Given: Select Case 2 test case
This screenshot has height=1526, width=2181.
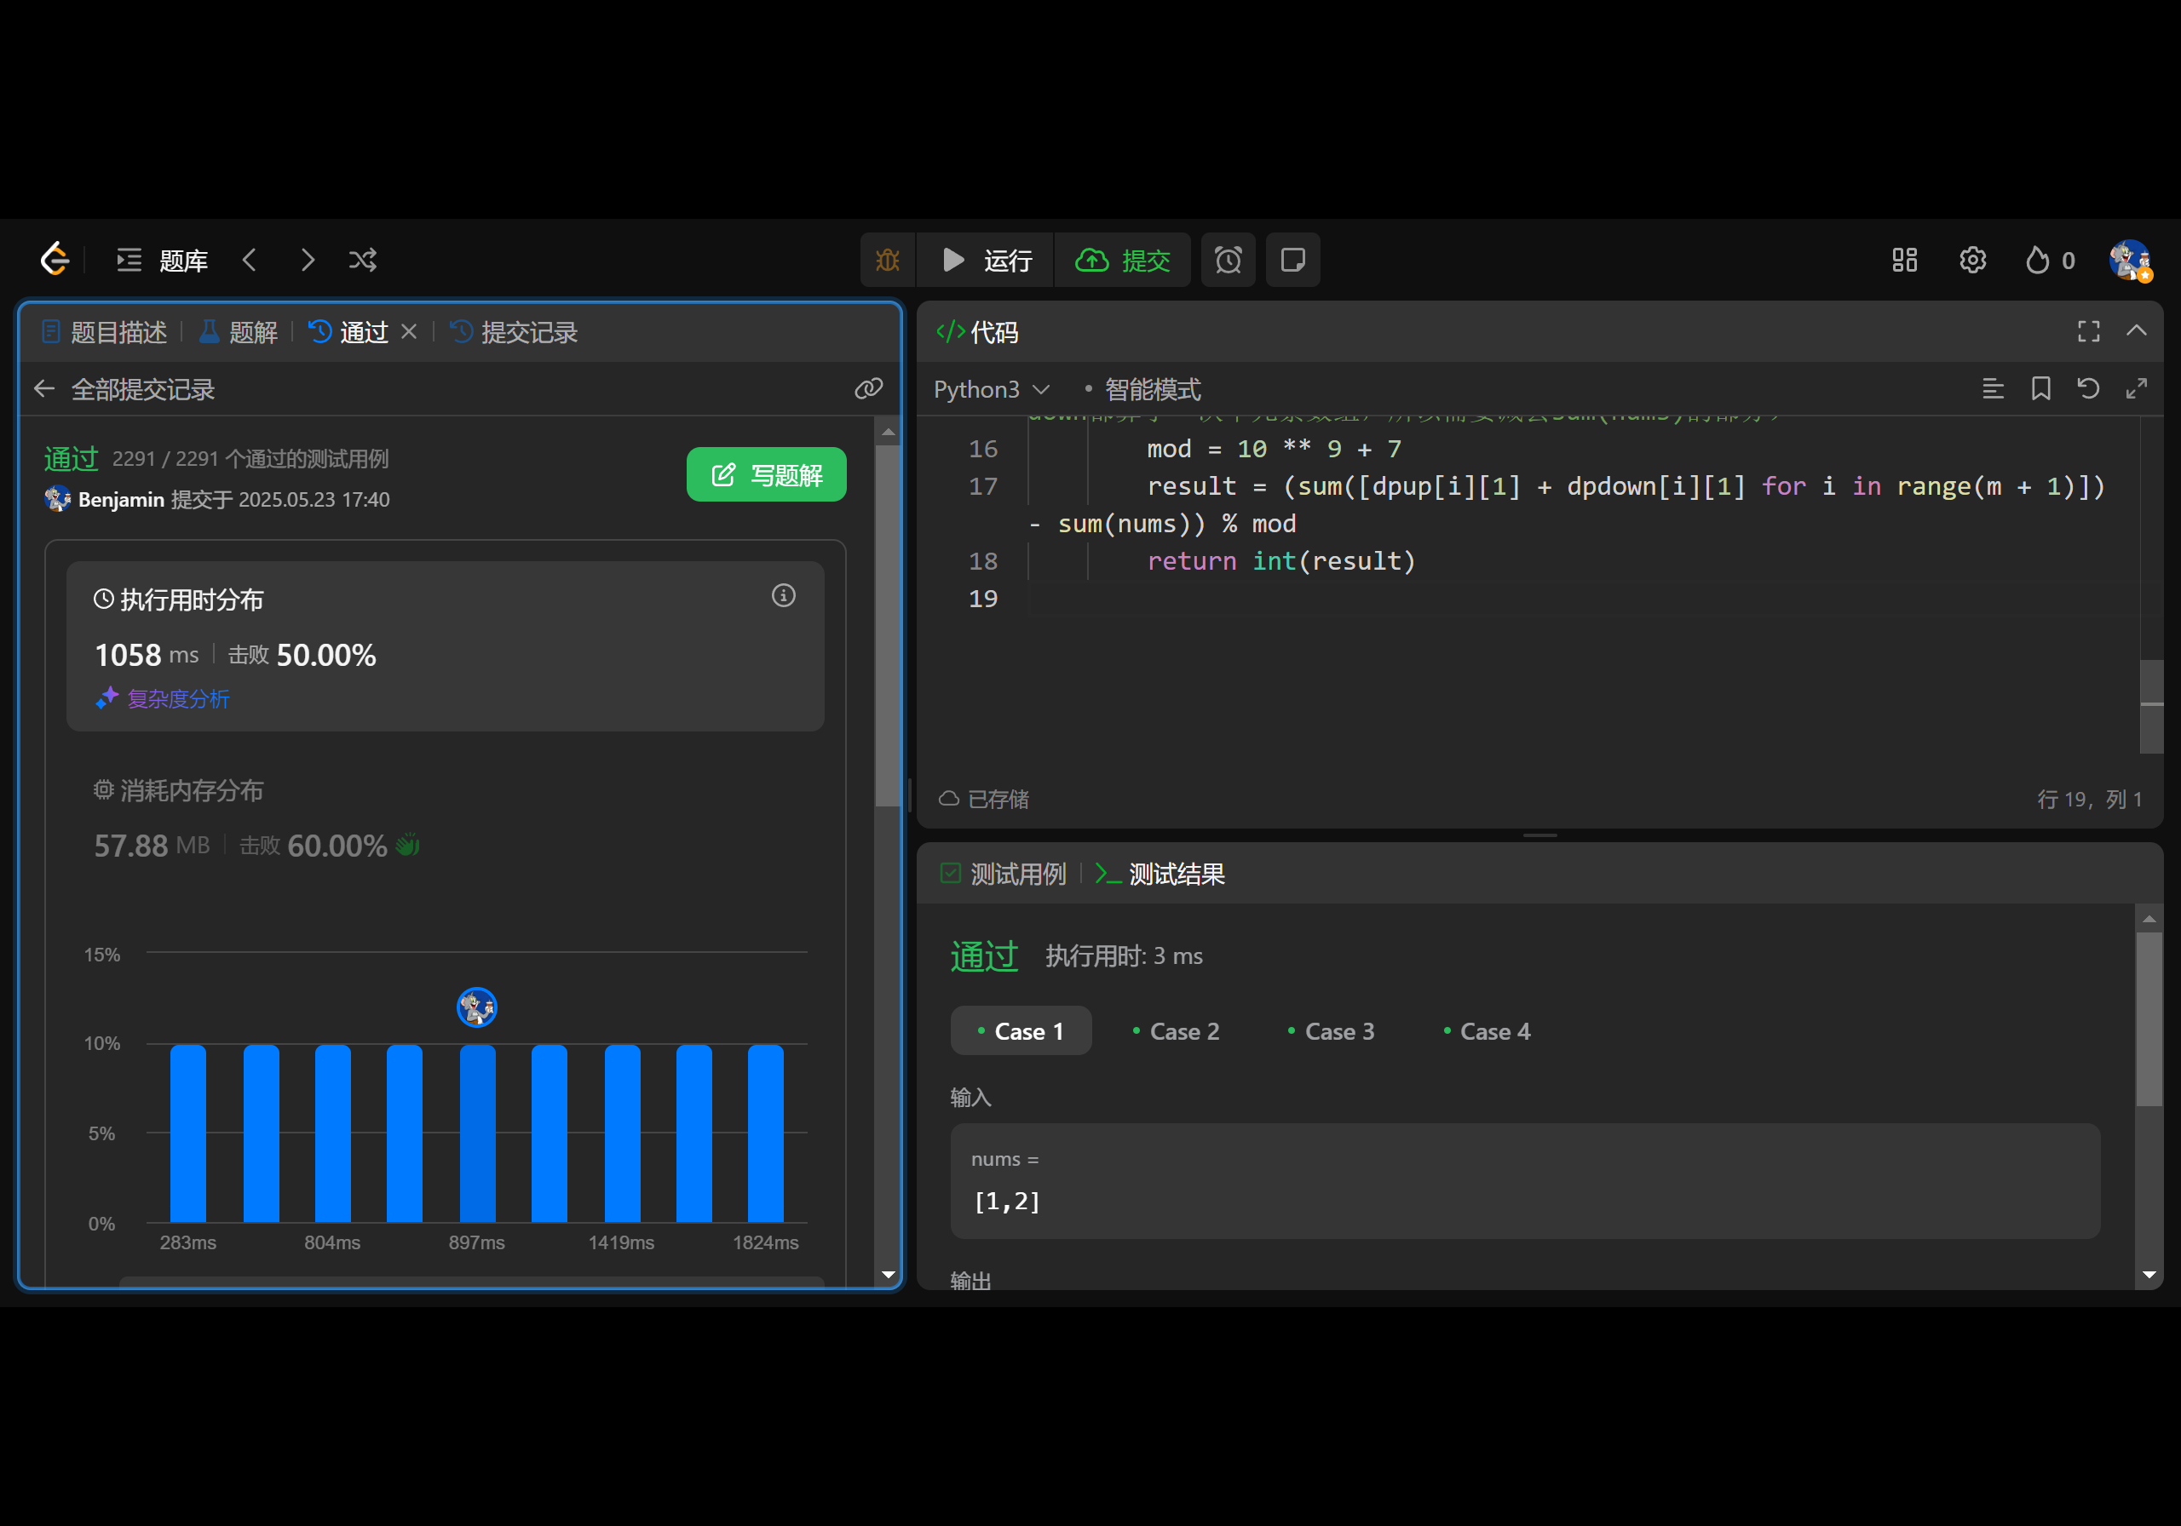Looking at the screenshot, I should coord(1175,1031).
